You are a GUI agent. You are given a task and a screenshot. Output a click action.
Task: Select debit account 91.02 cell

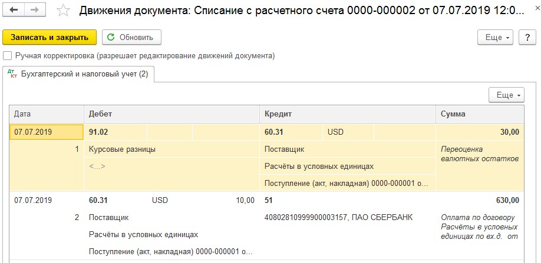116,132
